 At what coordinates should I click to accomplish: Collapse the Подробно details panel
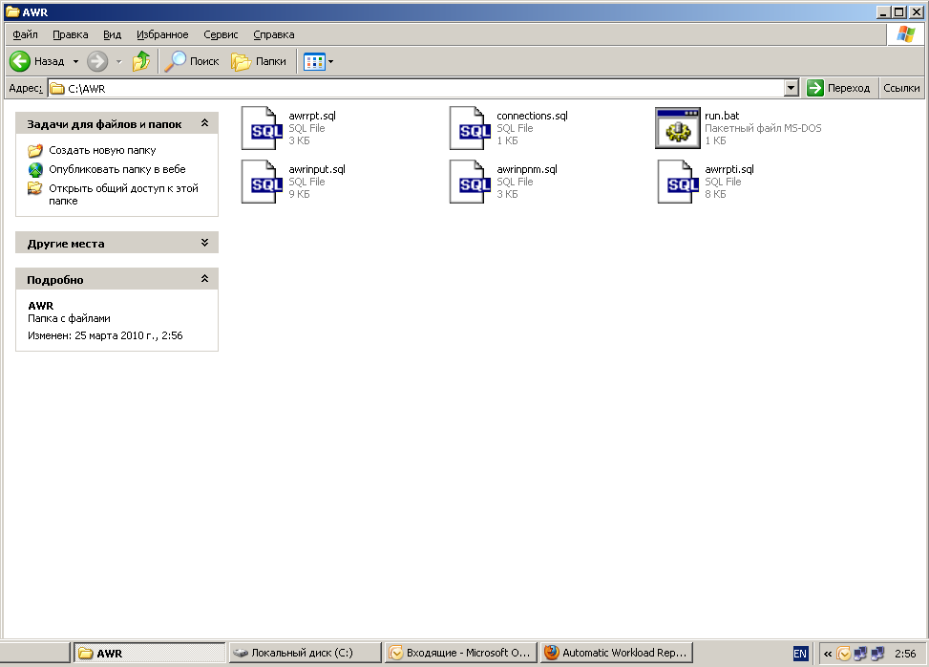point(204,280)
